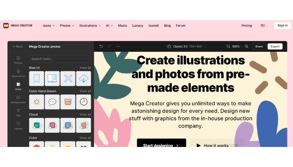Screen dimensions: 293x167
Task: Select the Icons sidebar panel
Action: (x=18, y=86)
